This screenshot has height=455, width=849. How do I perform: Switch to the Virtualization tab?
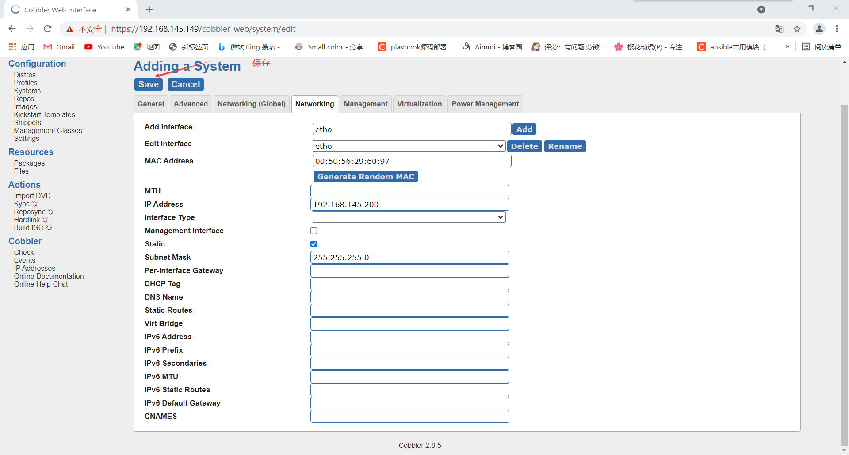(x=420, y=104)
